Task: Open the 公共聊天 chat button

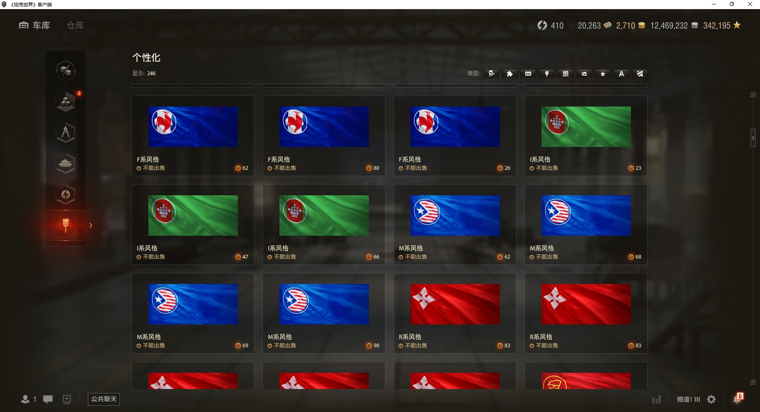Action: click(104, 399)
